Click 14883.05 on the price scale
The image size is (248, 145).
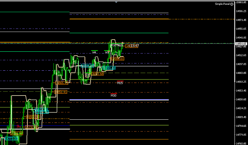(242, 73)
